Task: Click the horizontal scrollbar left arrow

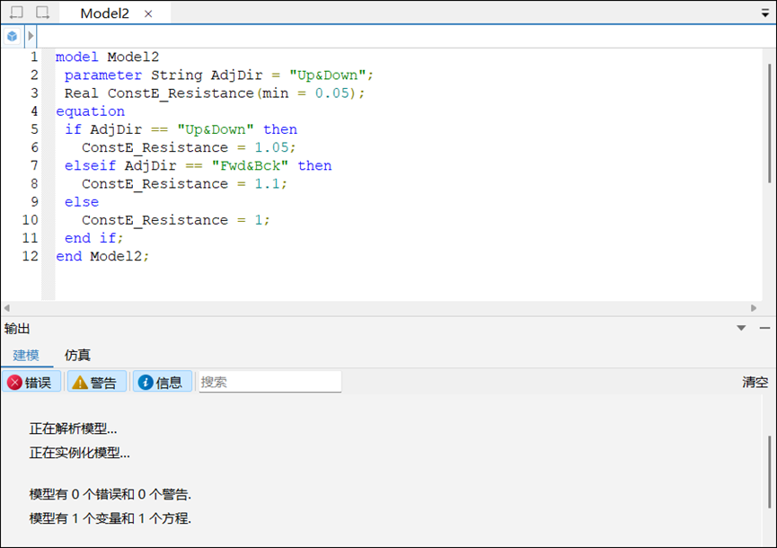Action: [x=7, y=308]
